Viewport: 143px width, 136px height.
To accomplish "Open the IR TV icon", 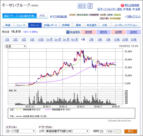I will point(90,6).
